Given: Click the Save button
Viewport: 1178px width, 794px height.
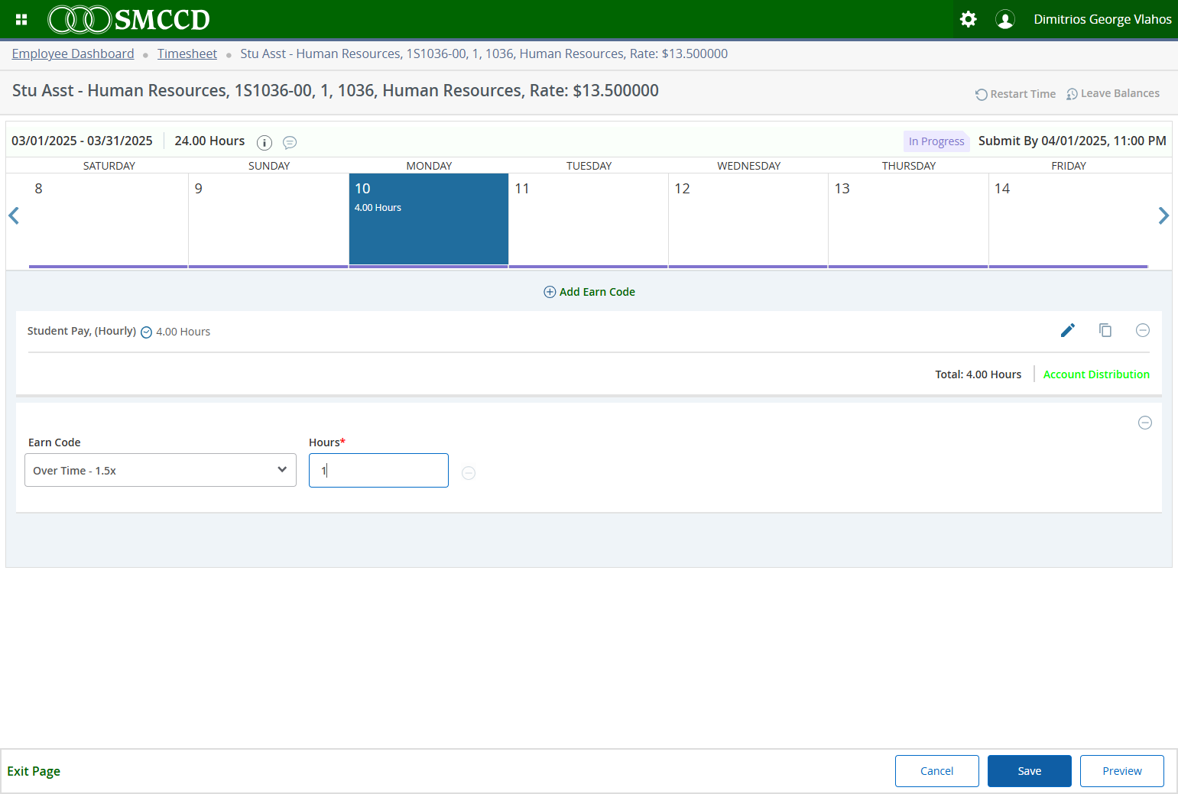Looking at the screenshot, I should pos(1030,771).
